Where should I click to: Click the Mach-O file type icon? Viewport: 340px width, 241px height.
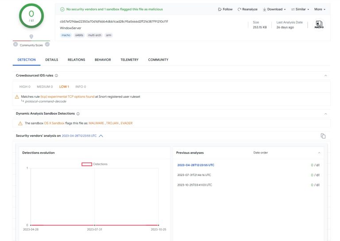[319, 25]
